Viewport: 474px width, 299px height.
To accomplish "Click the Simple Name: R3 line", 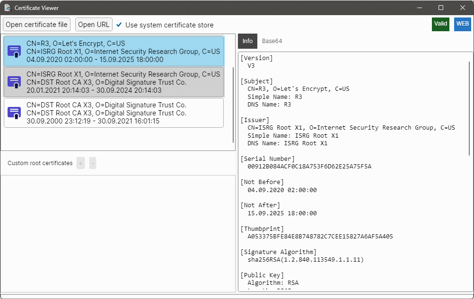I will (x=275, y=97).
